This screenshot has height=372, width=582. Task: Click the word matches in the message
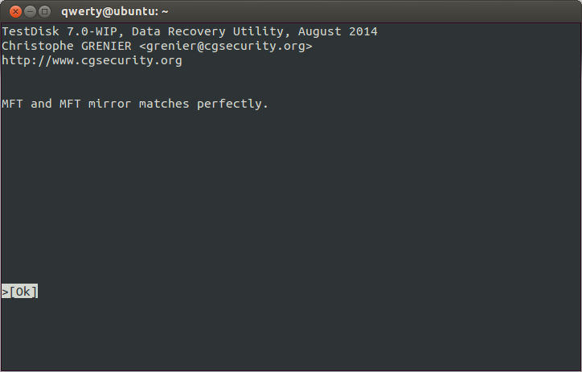click(x=164, y=104)
